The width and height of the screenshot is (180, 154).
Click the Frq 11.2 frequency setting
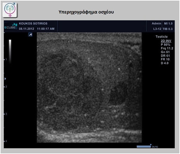167,48
